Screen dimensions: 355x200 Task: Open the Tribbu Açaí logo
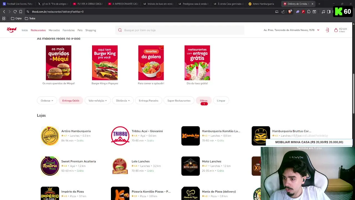120,136
